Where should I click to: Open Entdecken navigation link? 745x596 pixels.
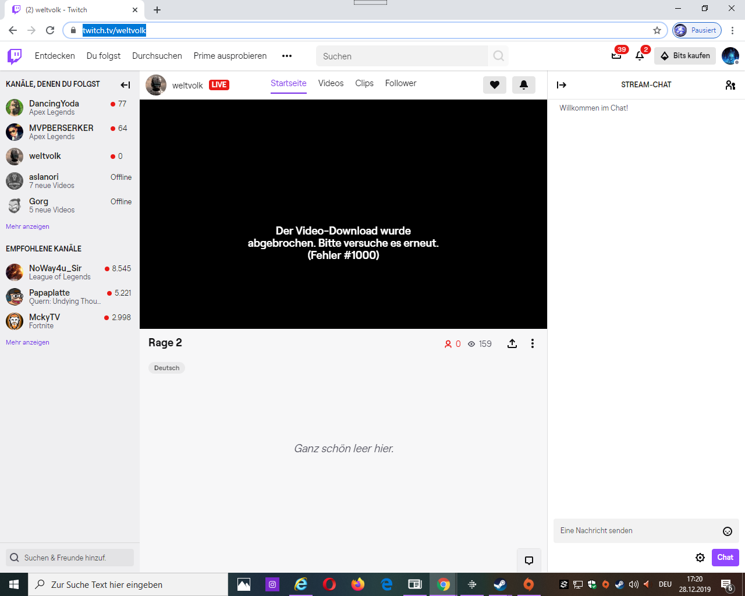click(55, 56)
